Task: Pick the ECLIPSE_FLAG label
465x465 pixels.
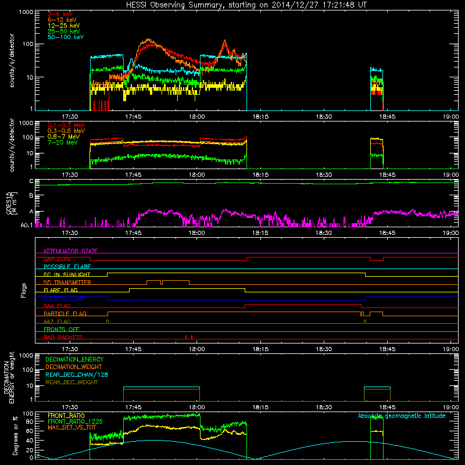Action: coord(63,298)
